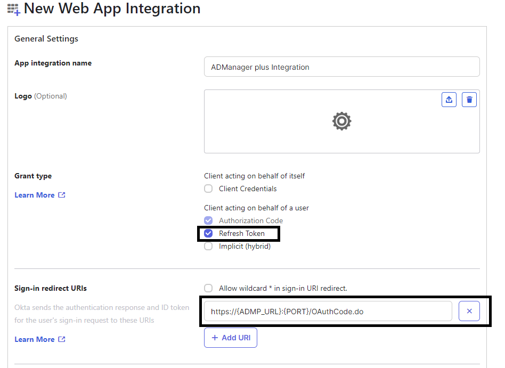Click the Authorization Code checkbox
Image resolution: width=505 pixels, height=368 pixels.
[x=208, y=220]
